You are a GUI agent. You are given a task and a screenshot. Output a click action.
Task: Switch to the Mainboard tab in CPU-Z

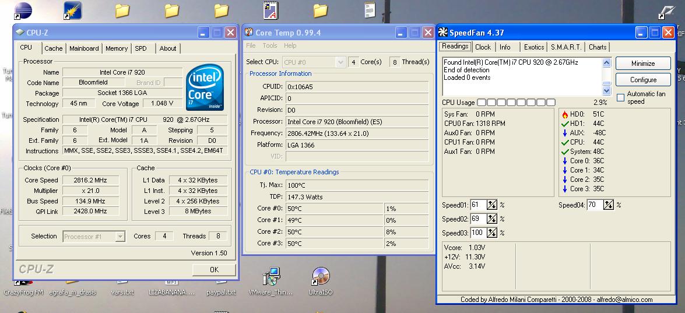(85, 48)
